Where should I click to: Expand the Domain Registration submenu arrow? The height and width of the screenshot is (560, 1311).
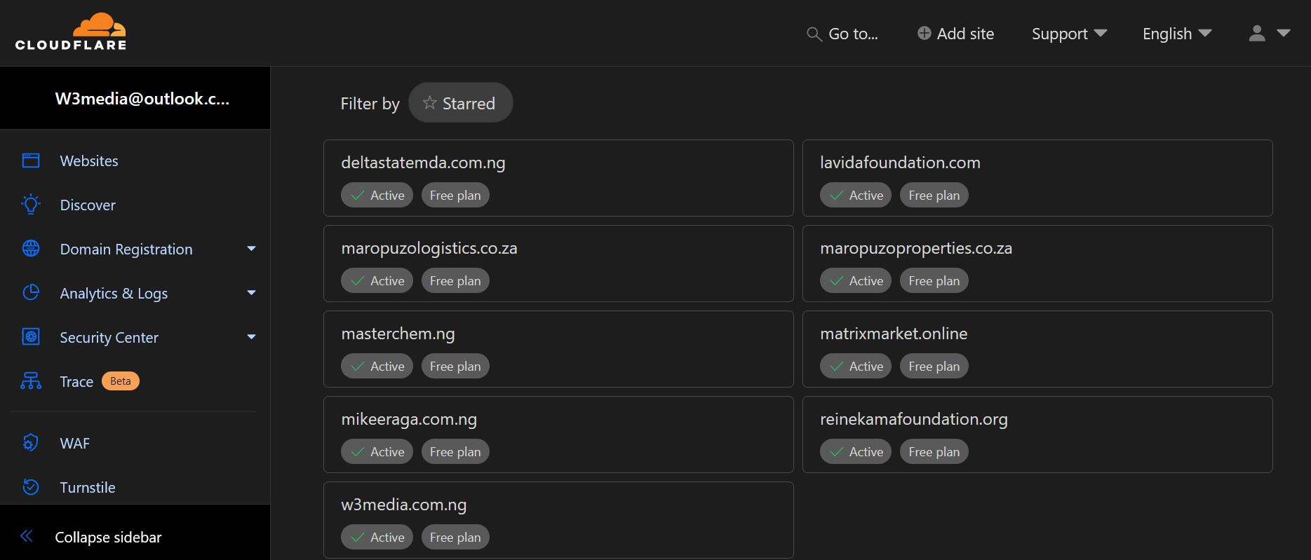(x=251, y=249)
